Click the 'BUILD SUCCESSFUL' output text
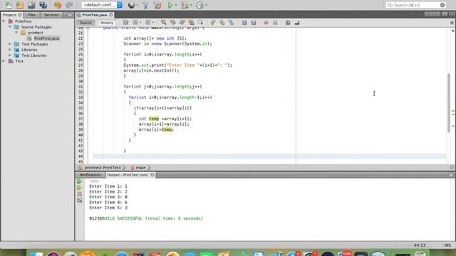The height and width of the screenshot is (256, 456). click(123, 218)
